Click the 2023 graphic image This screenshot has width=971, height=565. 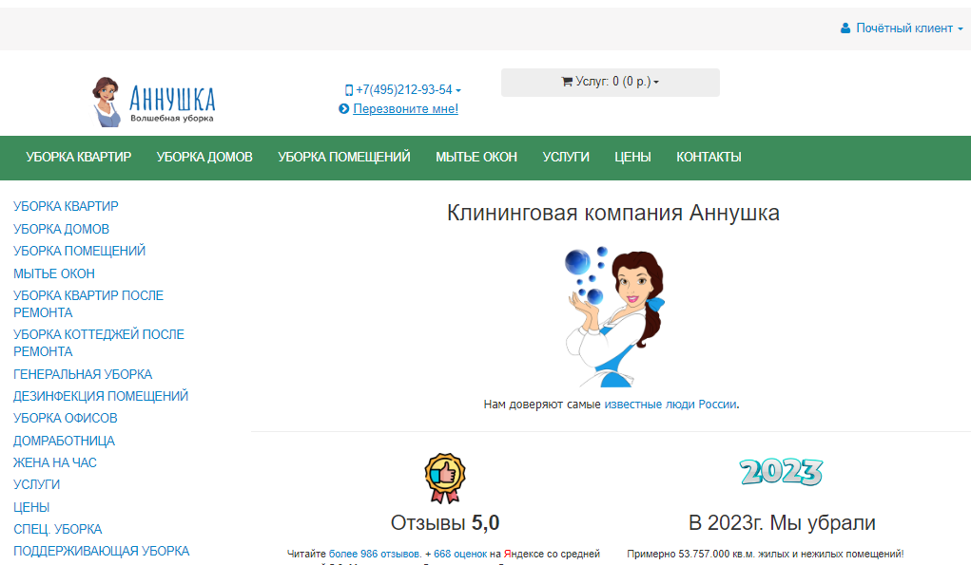[x=781, y=471]
